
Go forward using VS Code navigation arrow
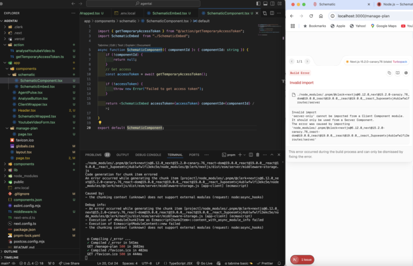(x=80, y=3)
